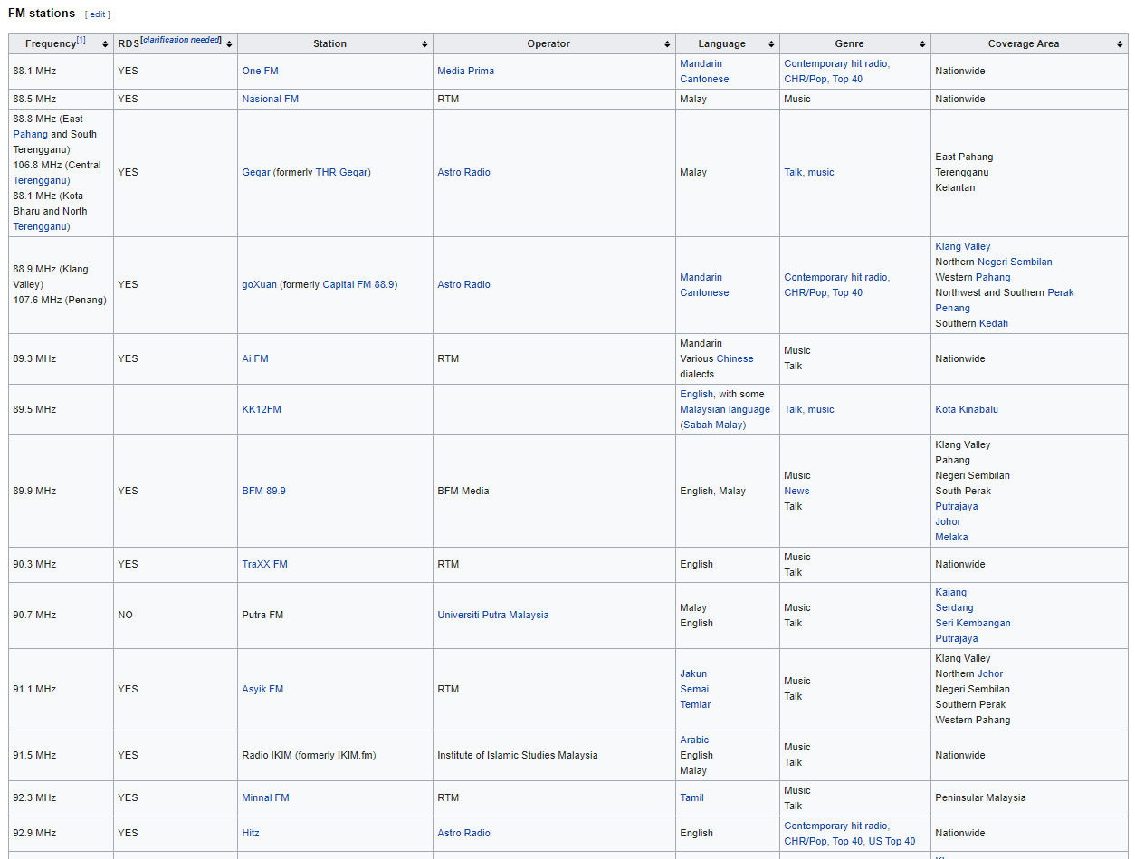Open Gegar station link
The width and height of the screenshot is (1135, 859).
pos(256,173)
